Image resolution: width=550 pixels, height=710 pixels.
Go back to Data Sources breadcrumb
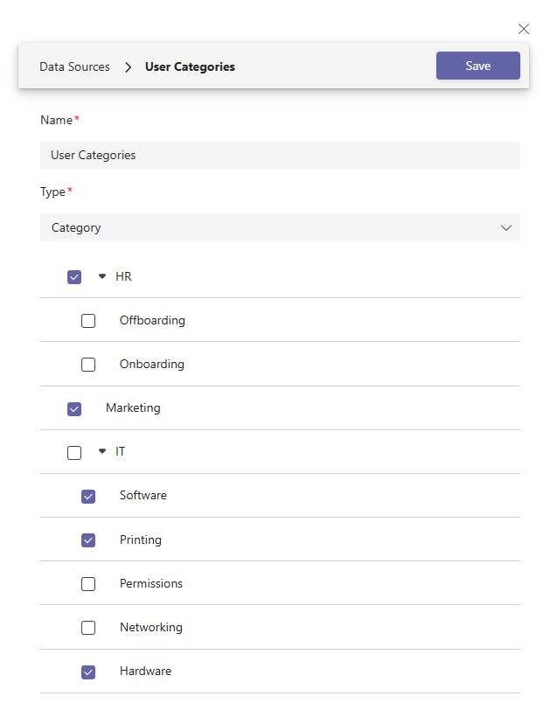pos(74,66)
